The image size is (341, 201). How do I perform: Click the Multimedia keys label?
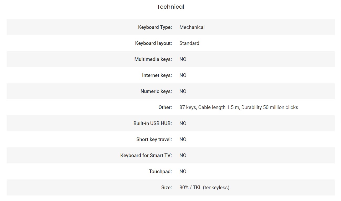(x=153, y=59)
